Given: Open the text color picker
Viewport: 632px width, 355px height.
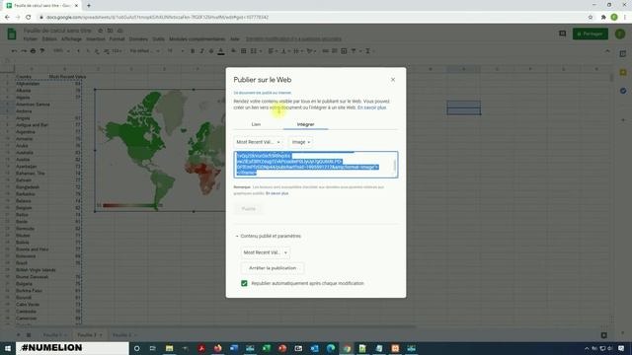Looking at the screenshot, I should (x=221, y=51).
